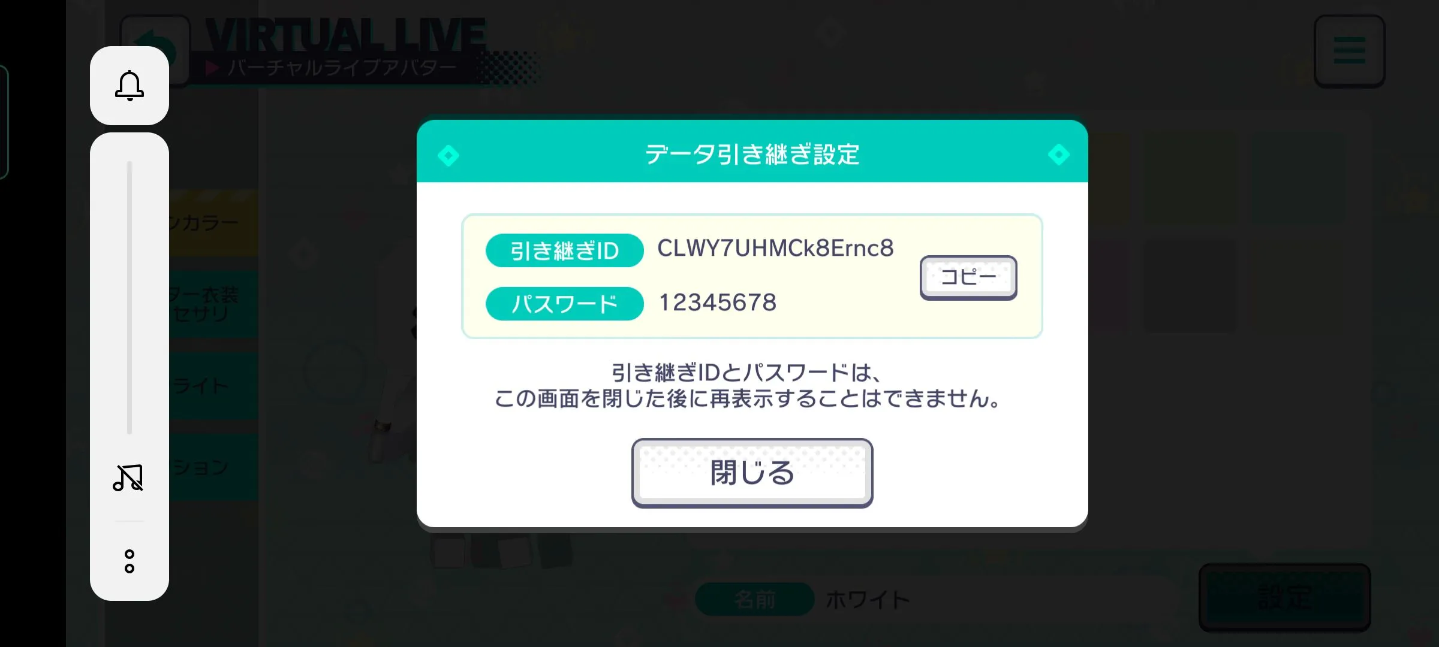
Task: Toggle the muted music note icon
Action: click(x=128, y=478)
